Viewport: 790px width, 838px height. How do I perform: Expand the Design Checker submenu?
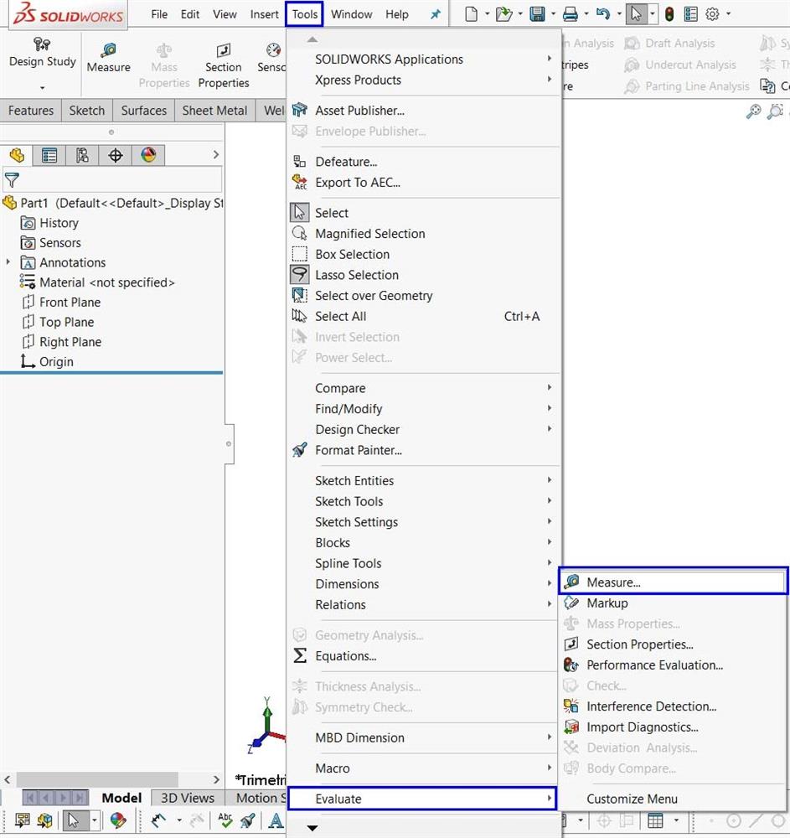coord(426,430)
